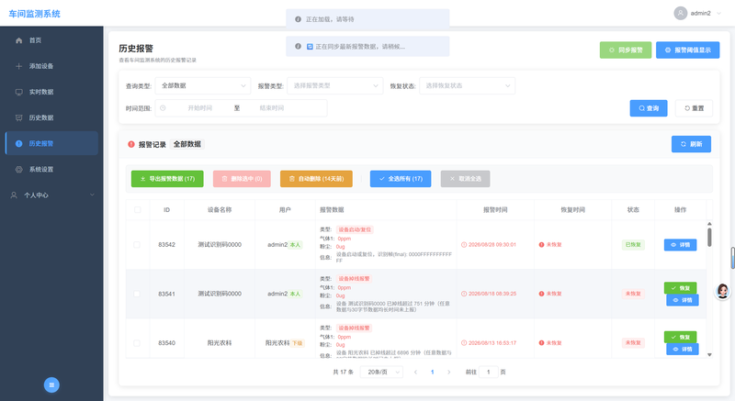This screenshot has width=735, height=401.
Task: Click the green 导出报警数据 (17) button
Action: coord(167,179)
